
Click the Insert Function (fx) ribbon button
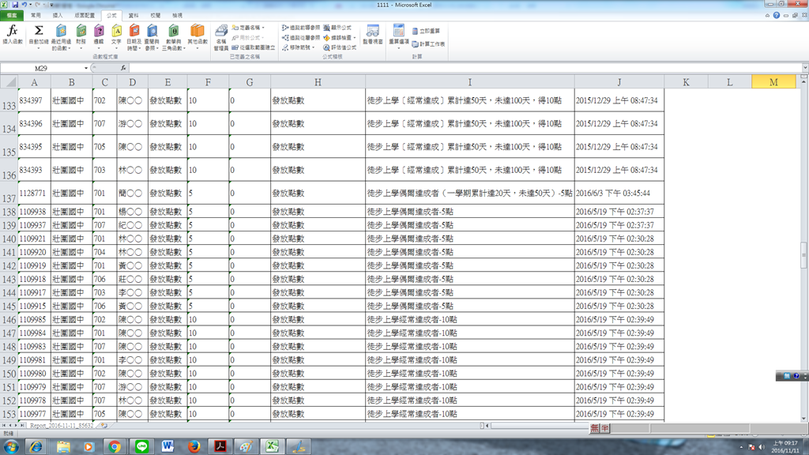(x=13, y=35)
